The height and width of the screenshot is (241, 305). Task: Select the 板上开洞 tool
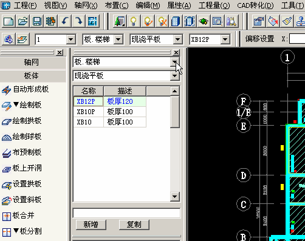point(22,168)
